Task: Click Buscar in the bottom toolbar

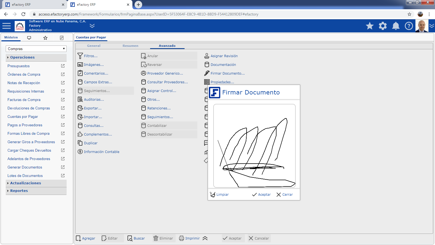Action: pos(136,238)
